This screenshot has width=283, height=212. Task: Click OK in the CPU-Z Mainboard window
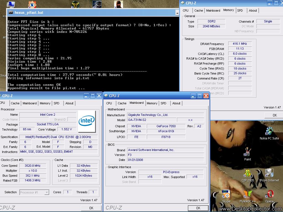point(198,208)
